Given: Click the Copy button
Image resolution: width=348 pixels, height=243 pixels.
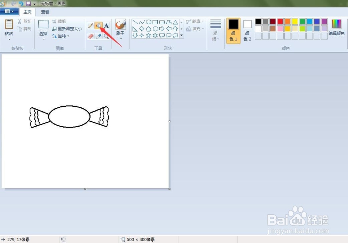Looking at the screenshot, I should [x=24, y=29].
